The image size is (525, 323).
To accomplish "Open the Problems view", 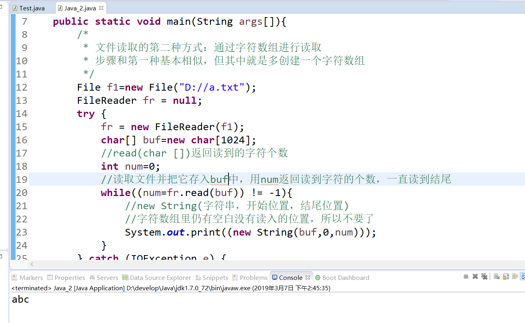I will [x=253, y=277].
